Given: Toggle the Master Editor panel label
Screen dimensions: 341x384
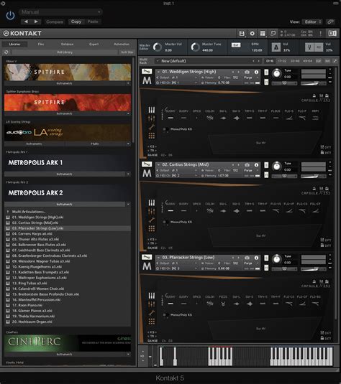Looking at the screenshot, I should click(x=145, y=47).
